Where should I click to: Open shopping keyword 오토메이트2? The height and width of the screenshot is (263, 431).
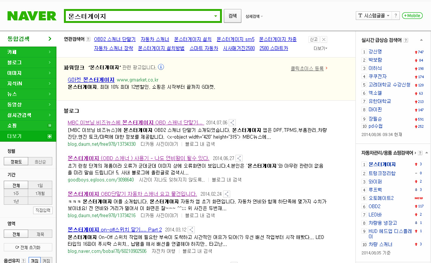tap(381, 198)
